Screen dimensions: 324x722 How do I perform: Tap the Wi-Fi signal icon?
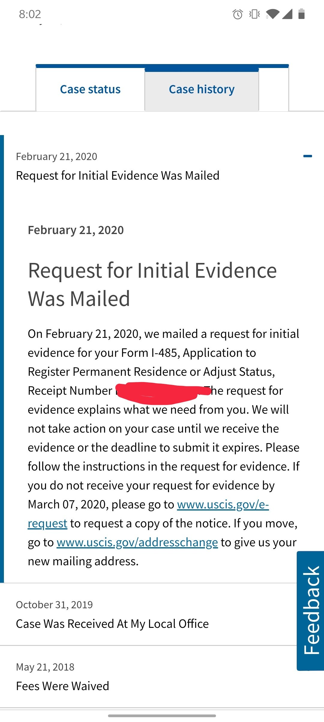[x=272, y=14]
